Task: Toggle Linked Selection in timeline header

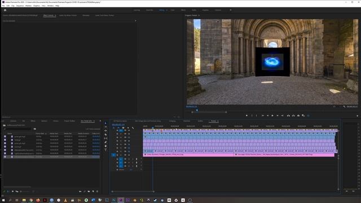Action: pyautogui.click(x=123, y=128)
